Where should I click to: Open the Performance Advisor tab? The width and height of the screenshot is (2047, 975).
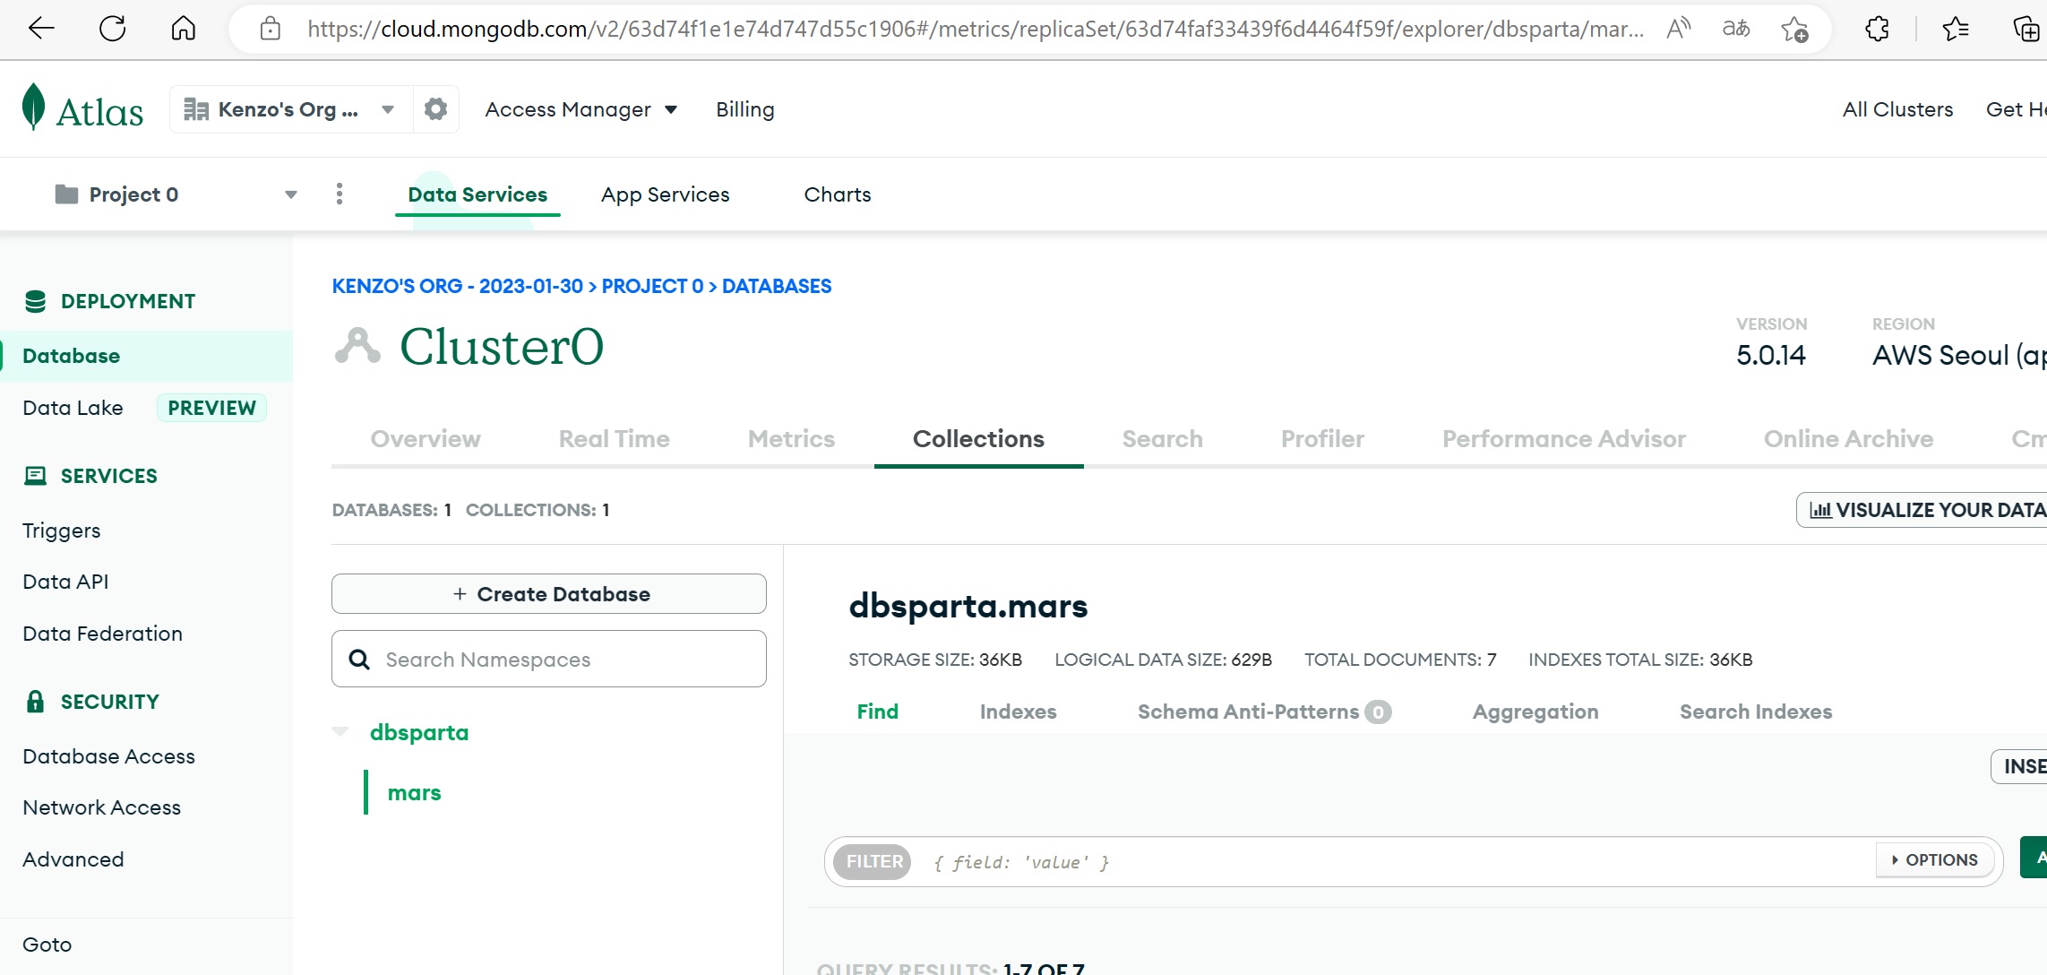pos(1564,439)
